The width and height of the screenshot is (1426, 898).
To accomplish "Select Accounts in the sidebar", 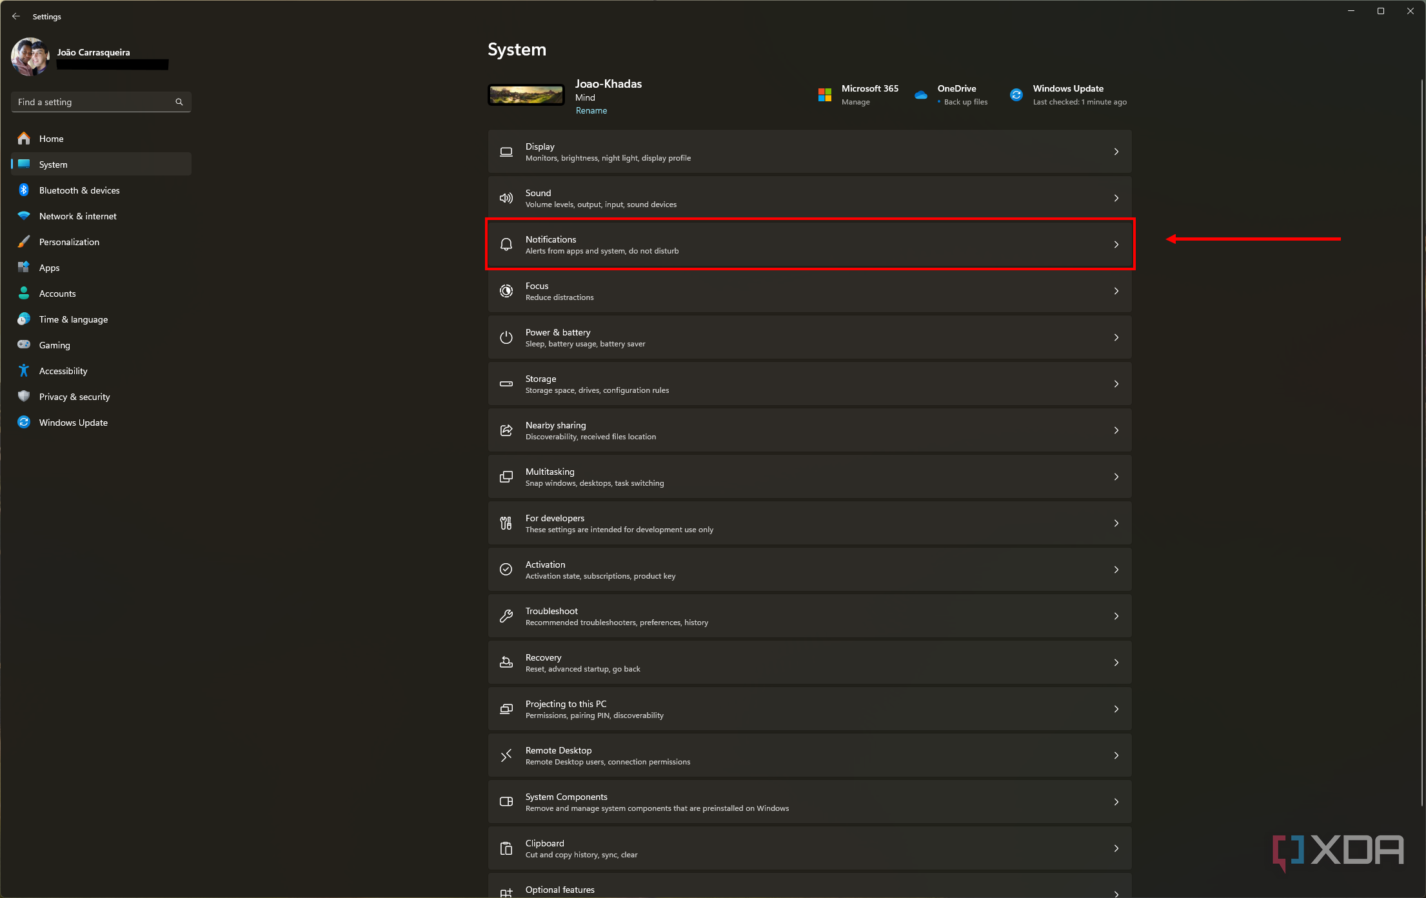I will (x=101, y=293).
